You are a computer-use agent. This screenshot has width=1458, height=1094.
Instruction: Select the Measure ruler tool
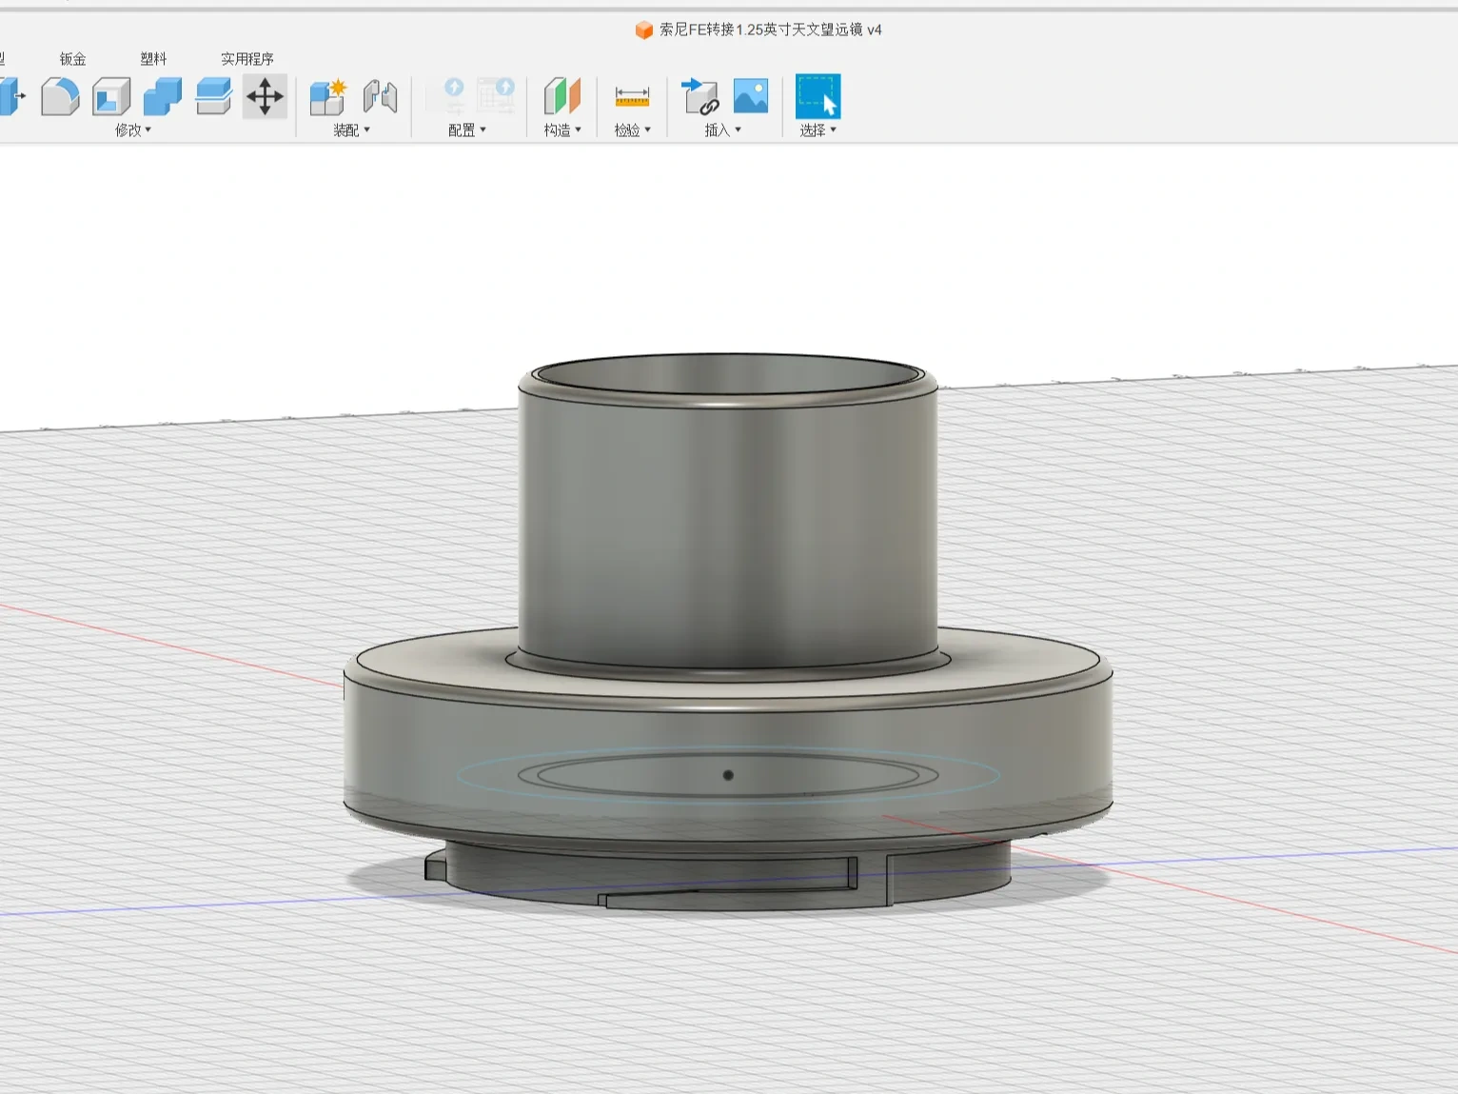click(632, 97)
